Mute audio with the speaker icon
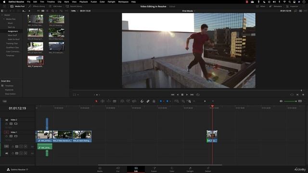 [x=281, y=101]
